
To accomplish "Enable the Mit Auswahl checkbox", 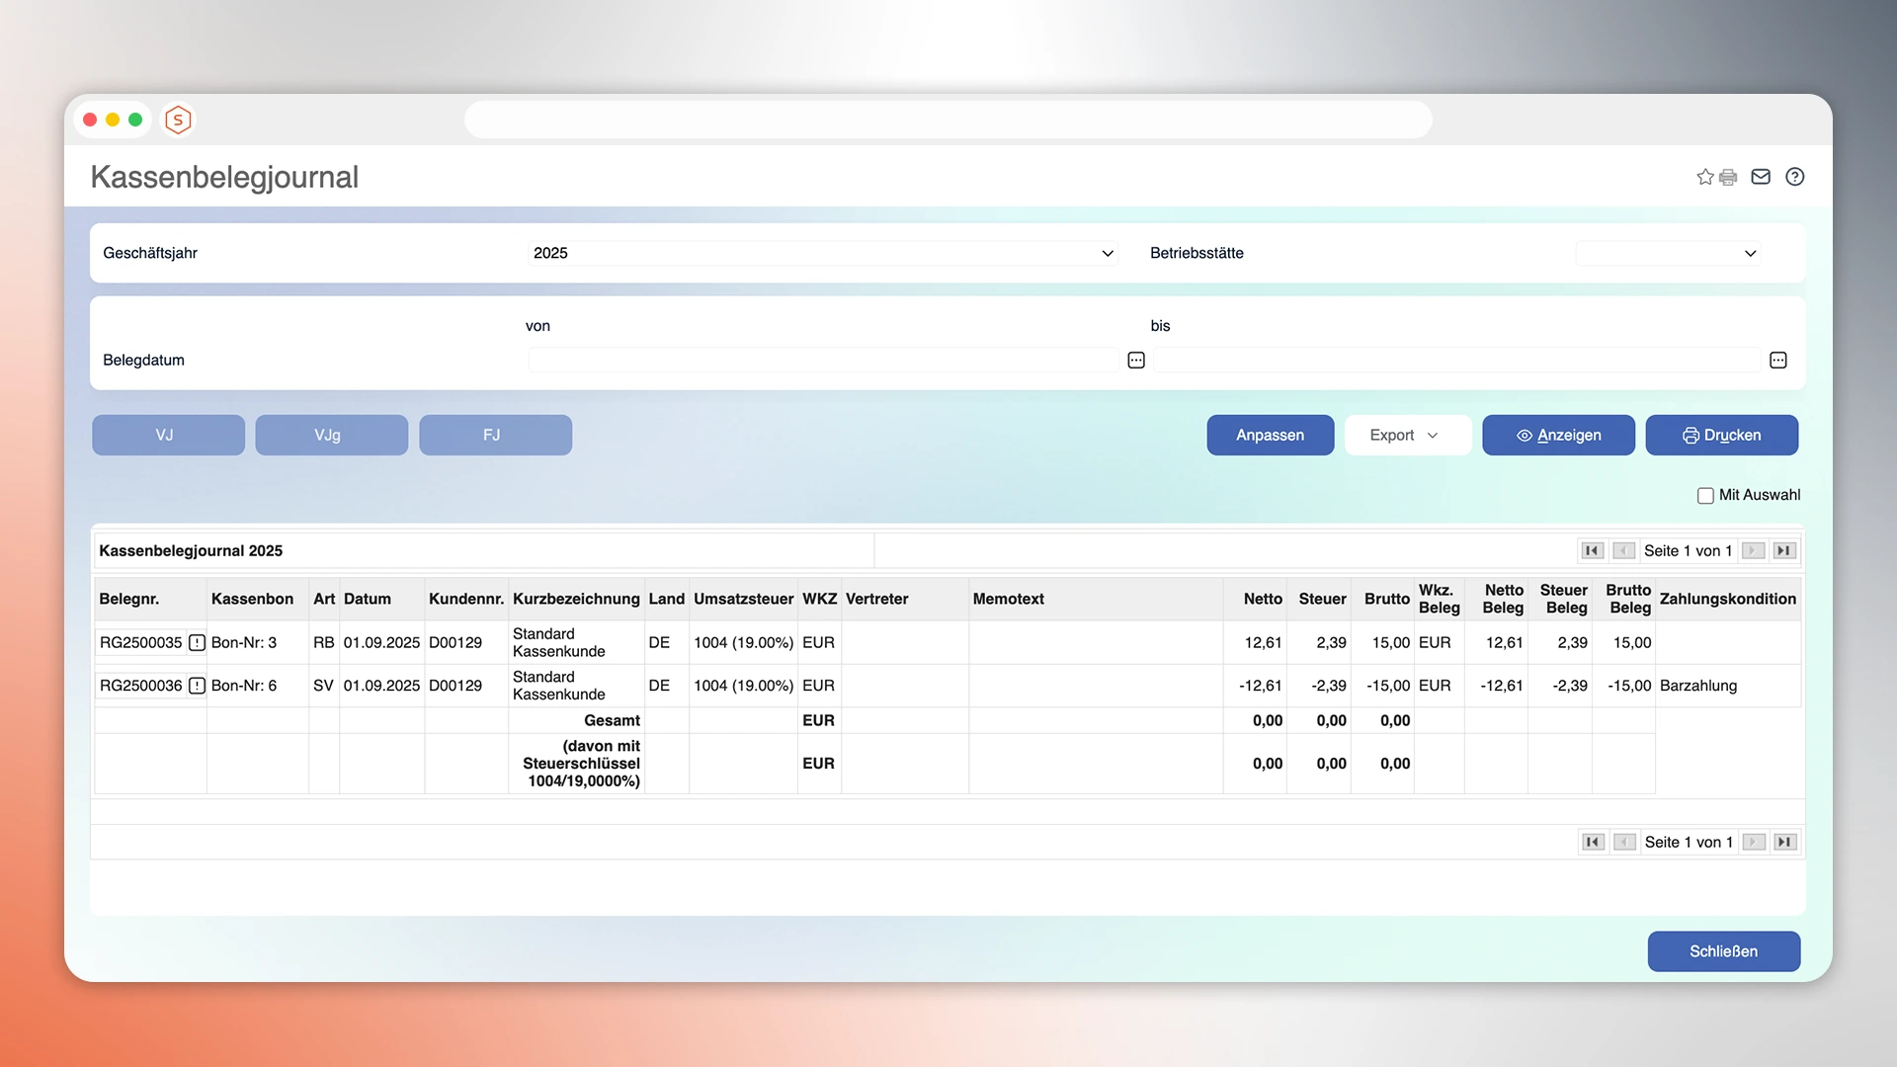I will coord(1704,495).
